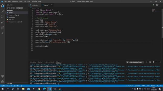
Task: Open Accounts menu in activity bar
Action: click(2, 76)
